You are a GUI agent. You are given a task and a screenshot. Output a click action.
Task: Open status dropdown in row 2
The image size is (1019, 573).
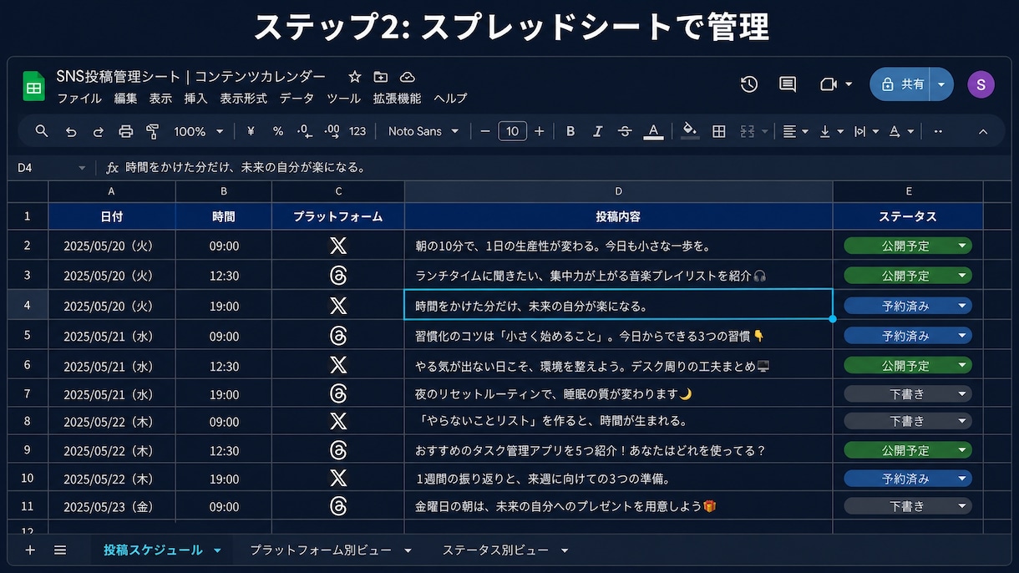962,246
